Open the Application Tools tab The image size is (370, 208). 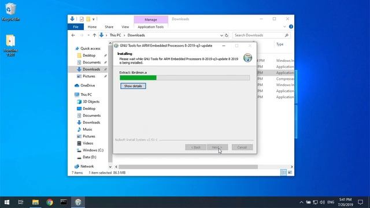coord(150,27)
